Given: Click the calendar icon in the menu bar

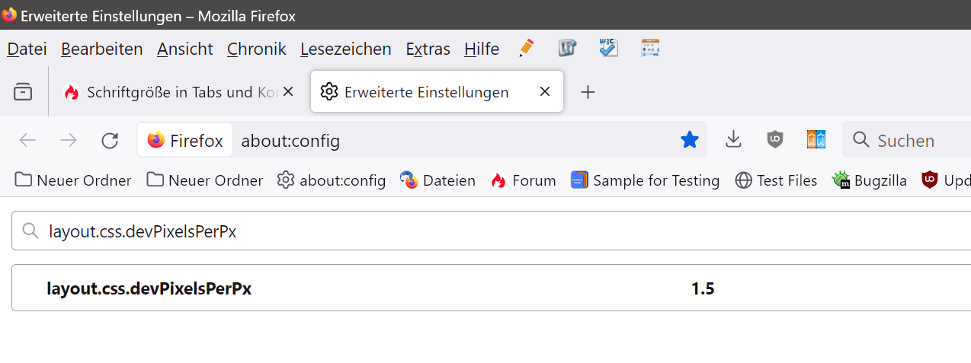Looking at the screenshot, I should point(650,49).
